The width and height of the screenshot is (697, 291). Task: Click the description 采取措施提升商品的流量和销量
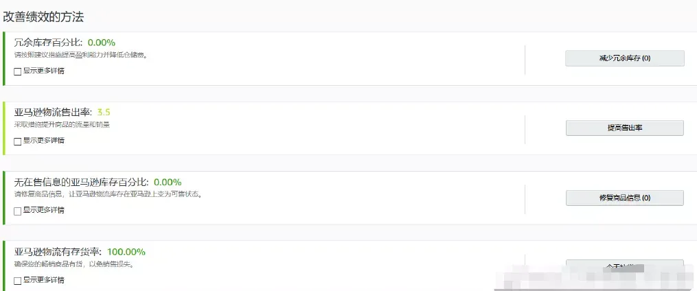click(x=62, y=125)
